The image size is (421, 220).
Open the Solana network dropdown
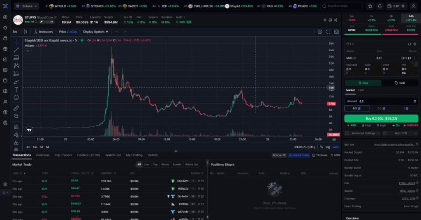click(x=27, y=6)
